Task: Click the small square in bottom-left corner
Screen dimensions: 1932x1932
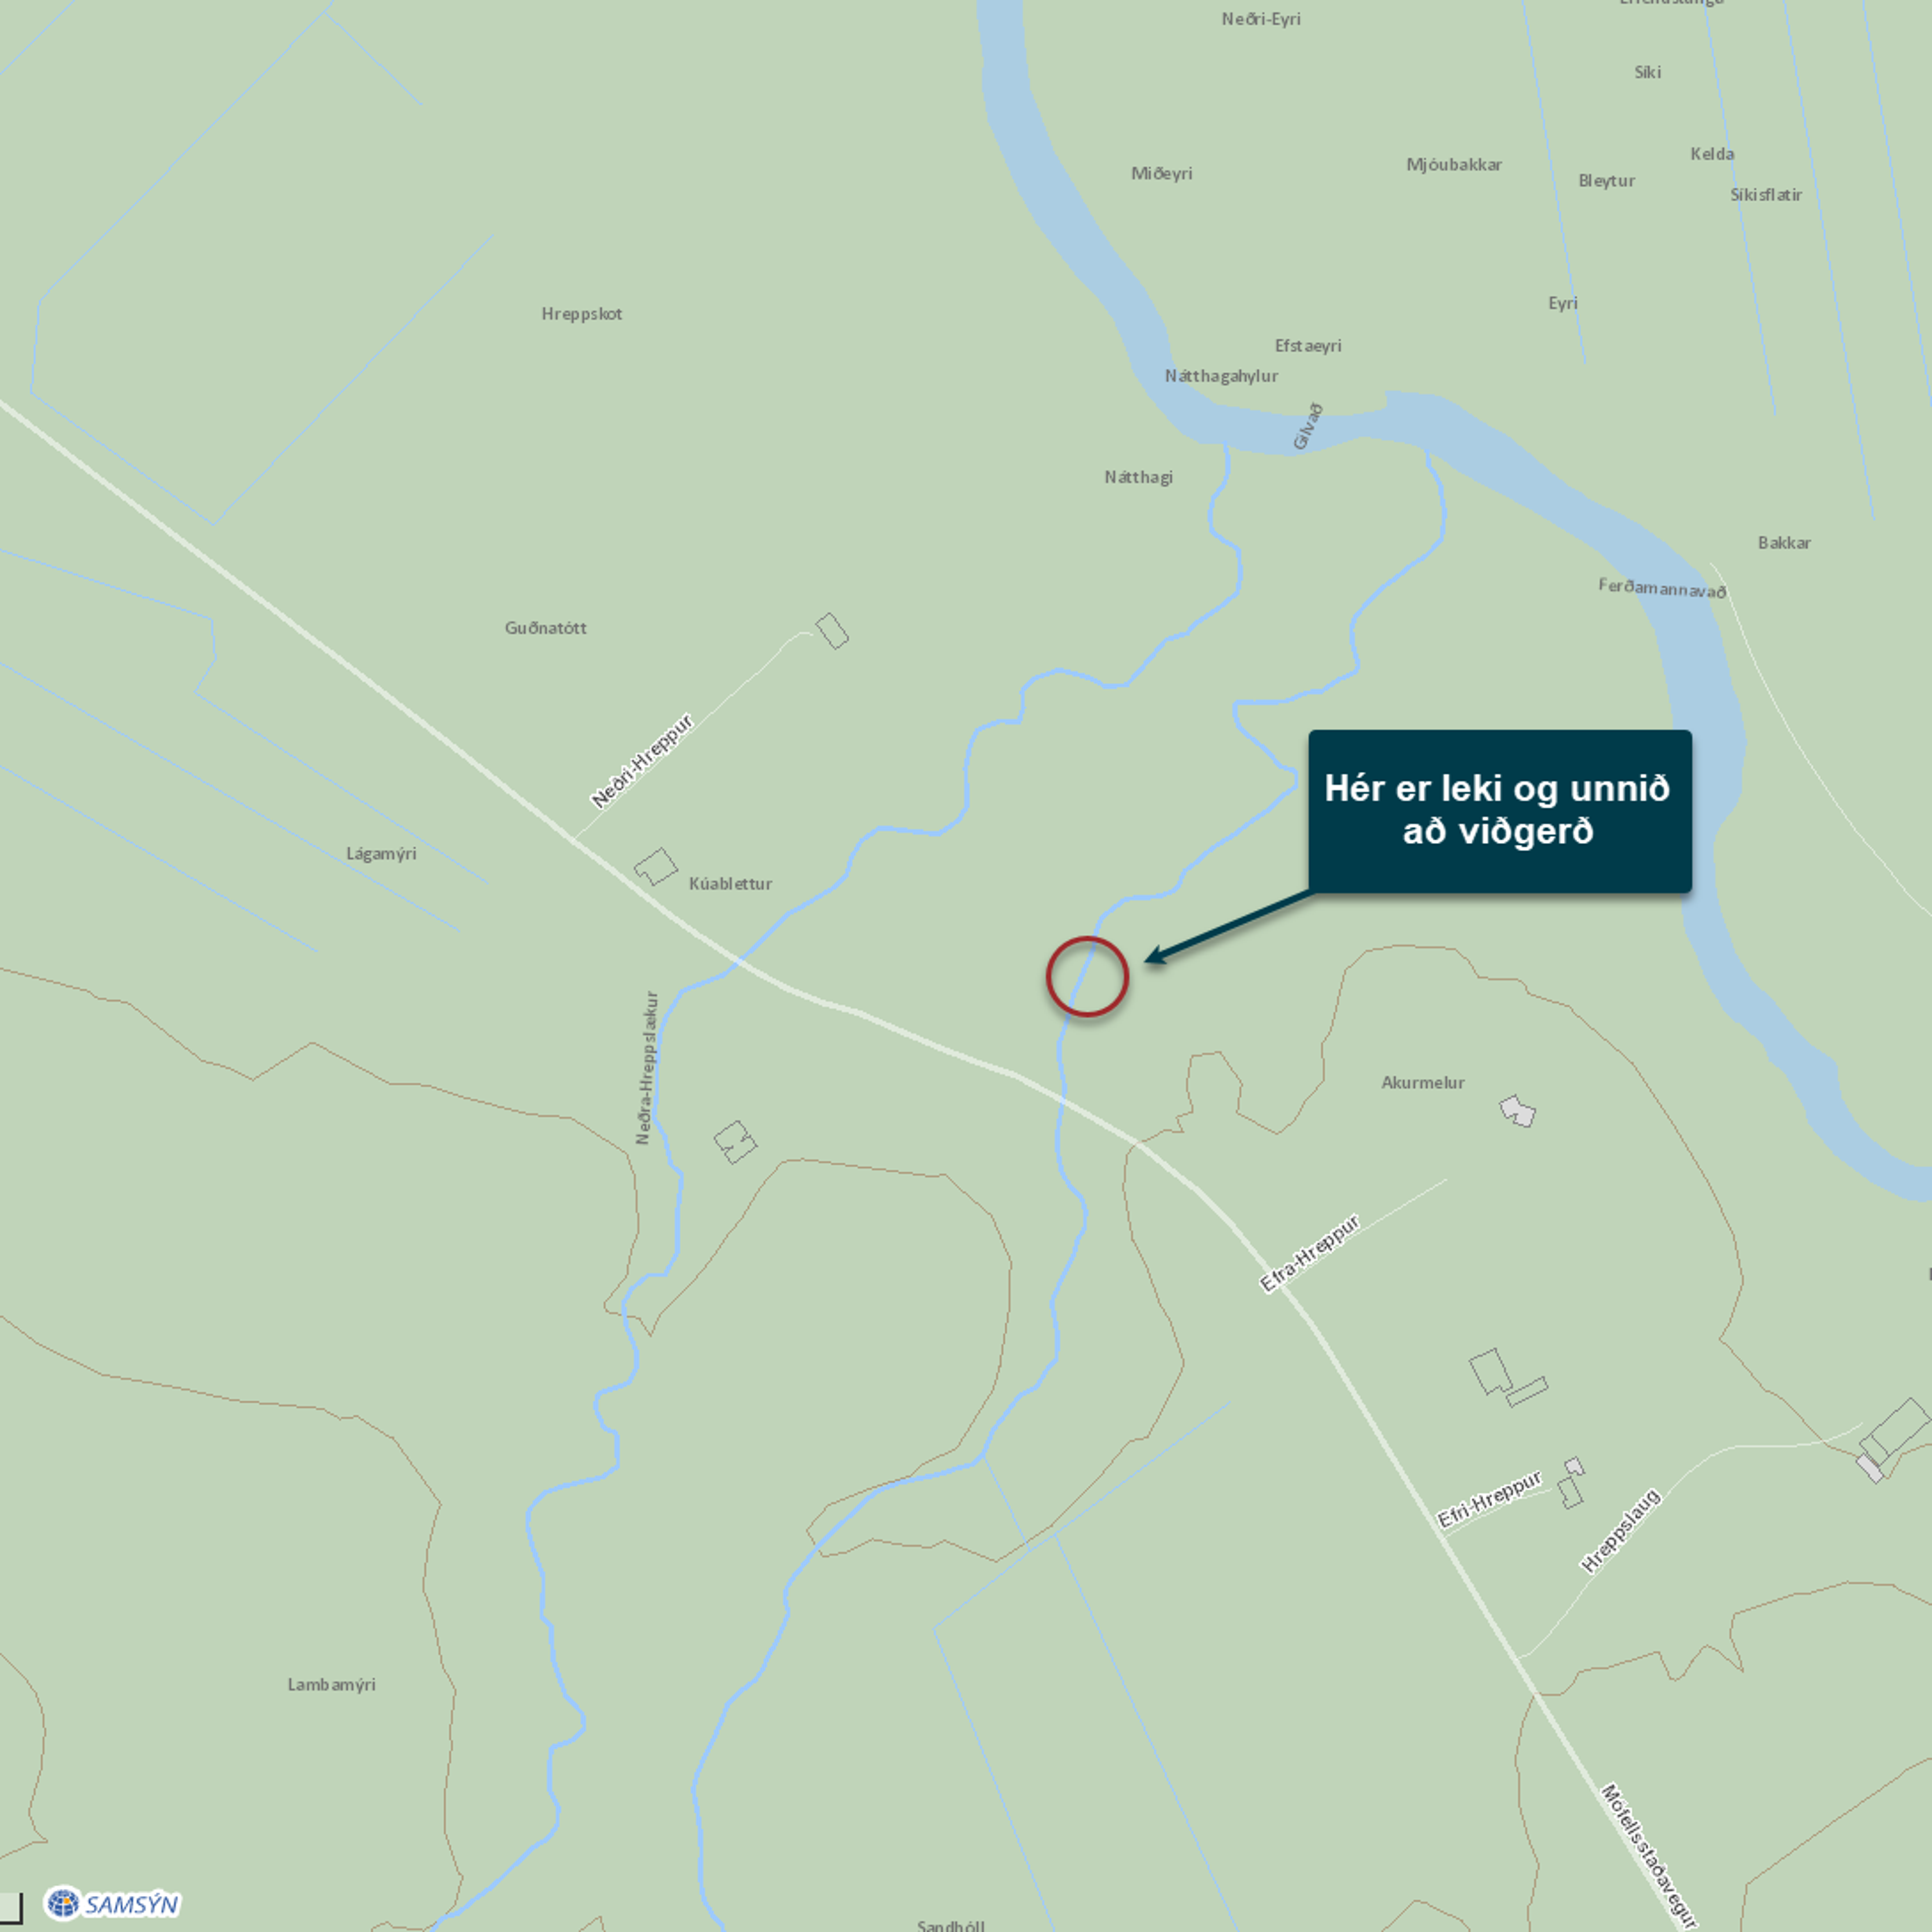Action: pos(9,1907)
